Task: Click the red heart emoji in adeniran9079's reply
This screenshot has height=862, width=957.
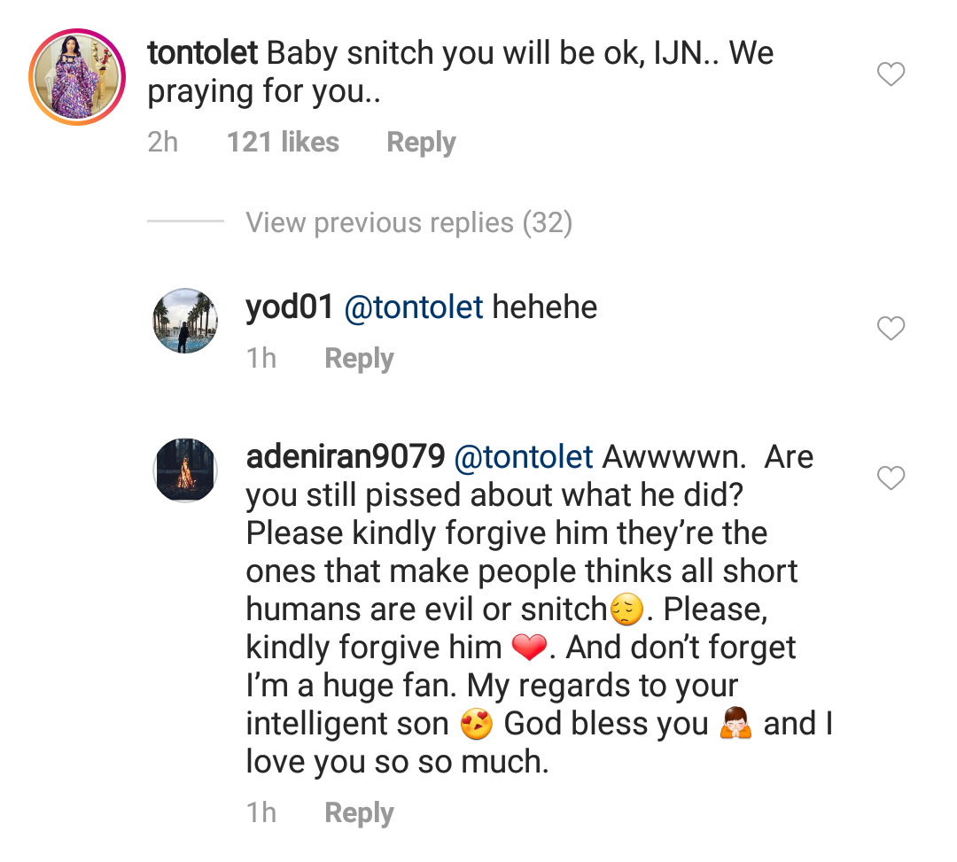Action: (x=529, y=649)
